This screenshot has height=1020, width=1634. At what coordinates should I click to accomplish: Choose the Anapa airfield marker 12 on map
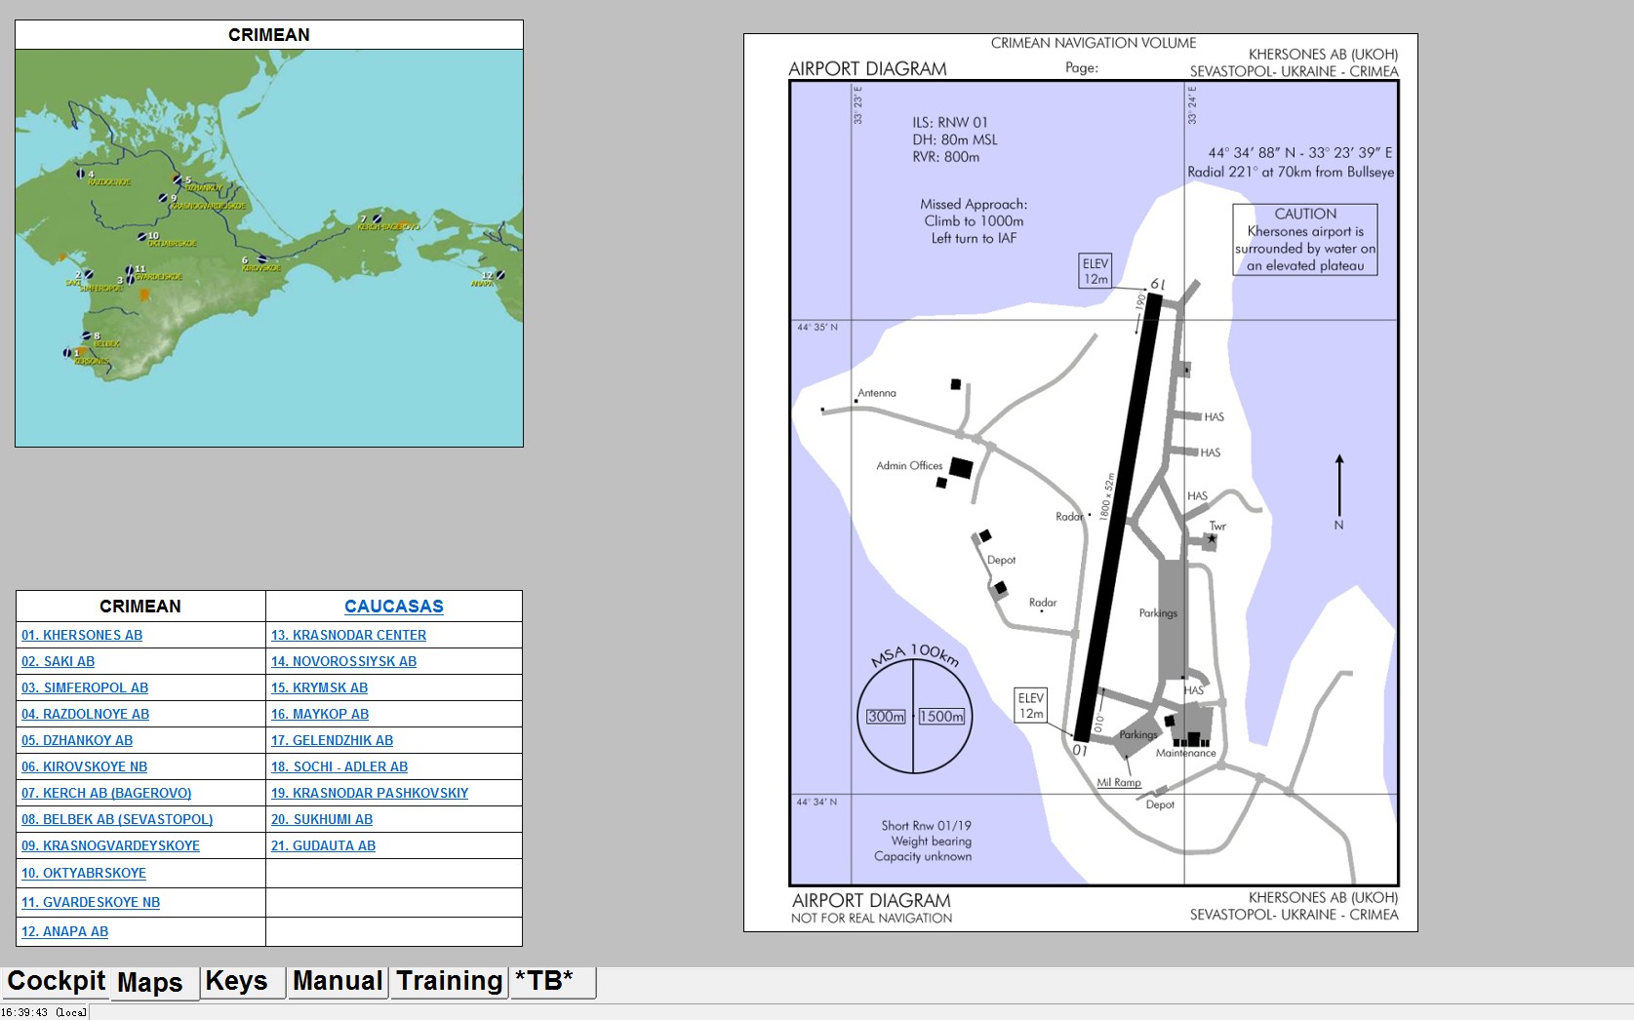pyautogui.click(x=500, y=275)
